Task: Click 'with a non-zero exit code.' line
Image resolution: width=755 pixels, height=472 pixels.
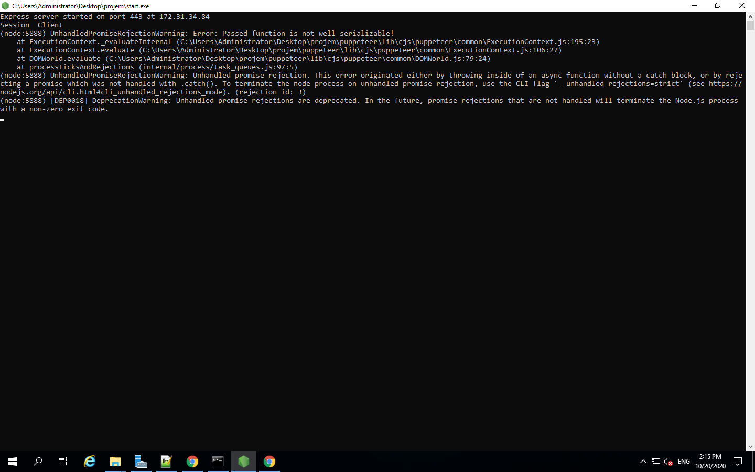Action: 55,109
